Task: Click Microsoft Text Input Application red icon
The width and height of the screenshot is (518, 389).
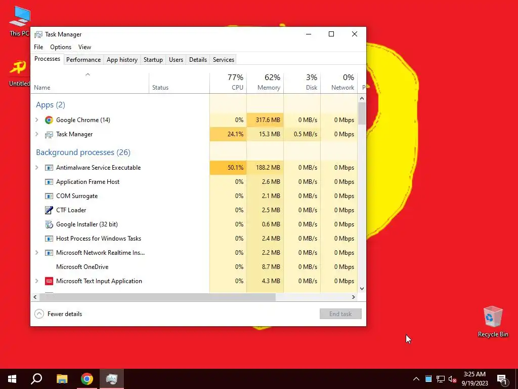Action: tap(49, 281)
